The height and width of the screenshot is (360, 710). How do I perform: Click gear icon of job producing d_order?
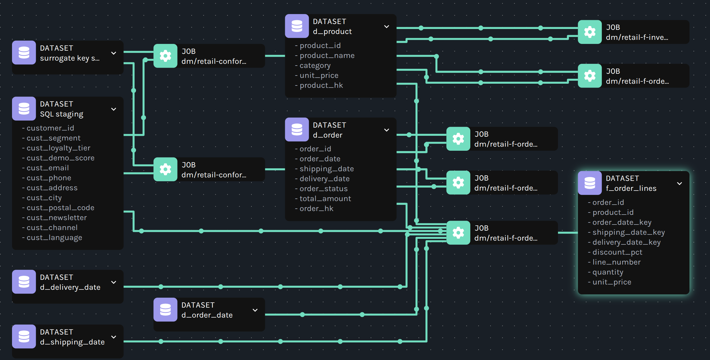[165, 169]
